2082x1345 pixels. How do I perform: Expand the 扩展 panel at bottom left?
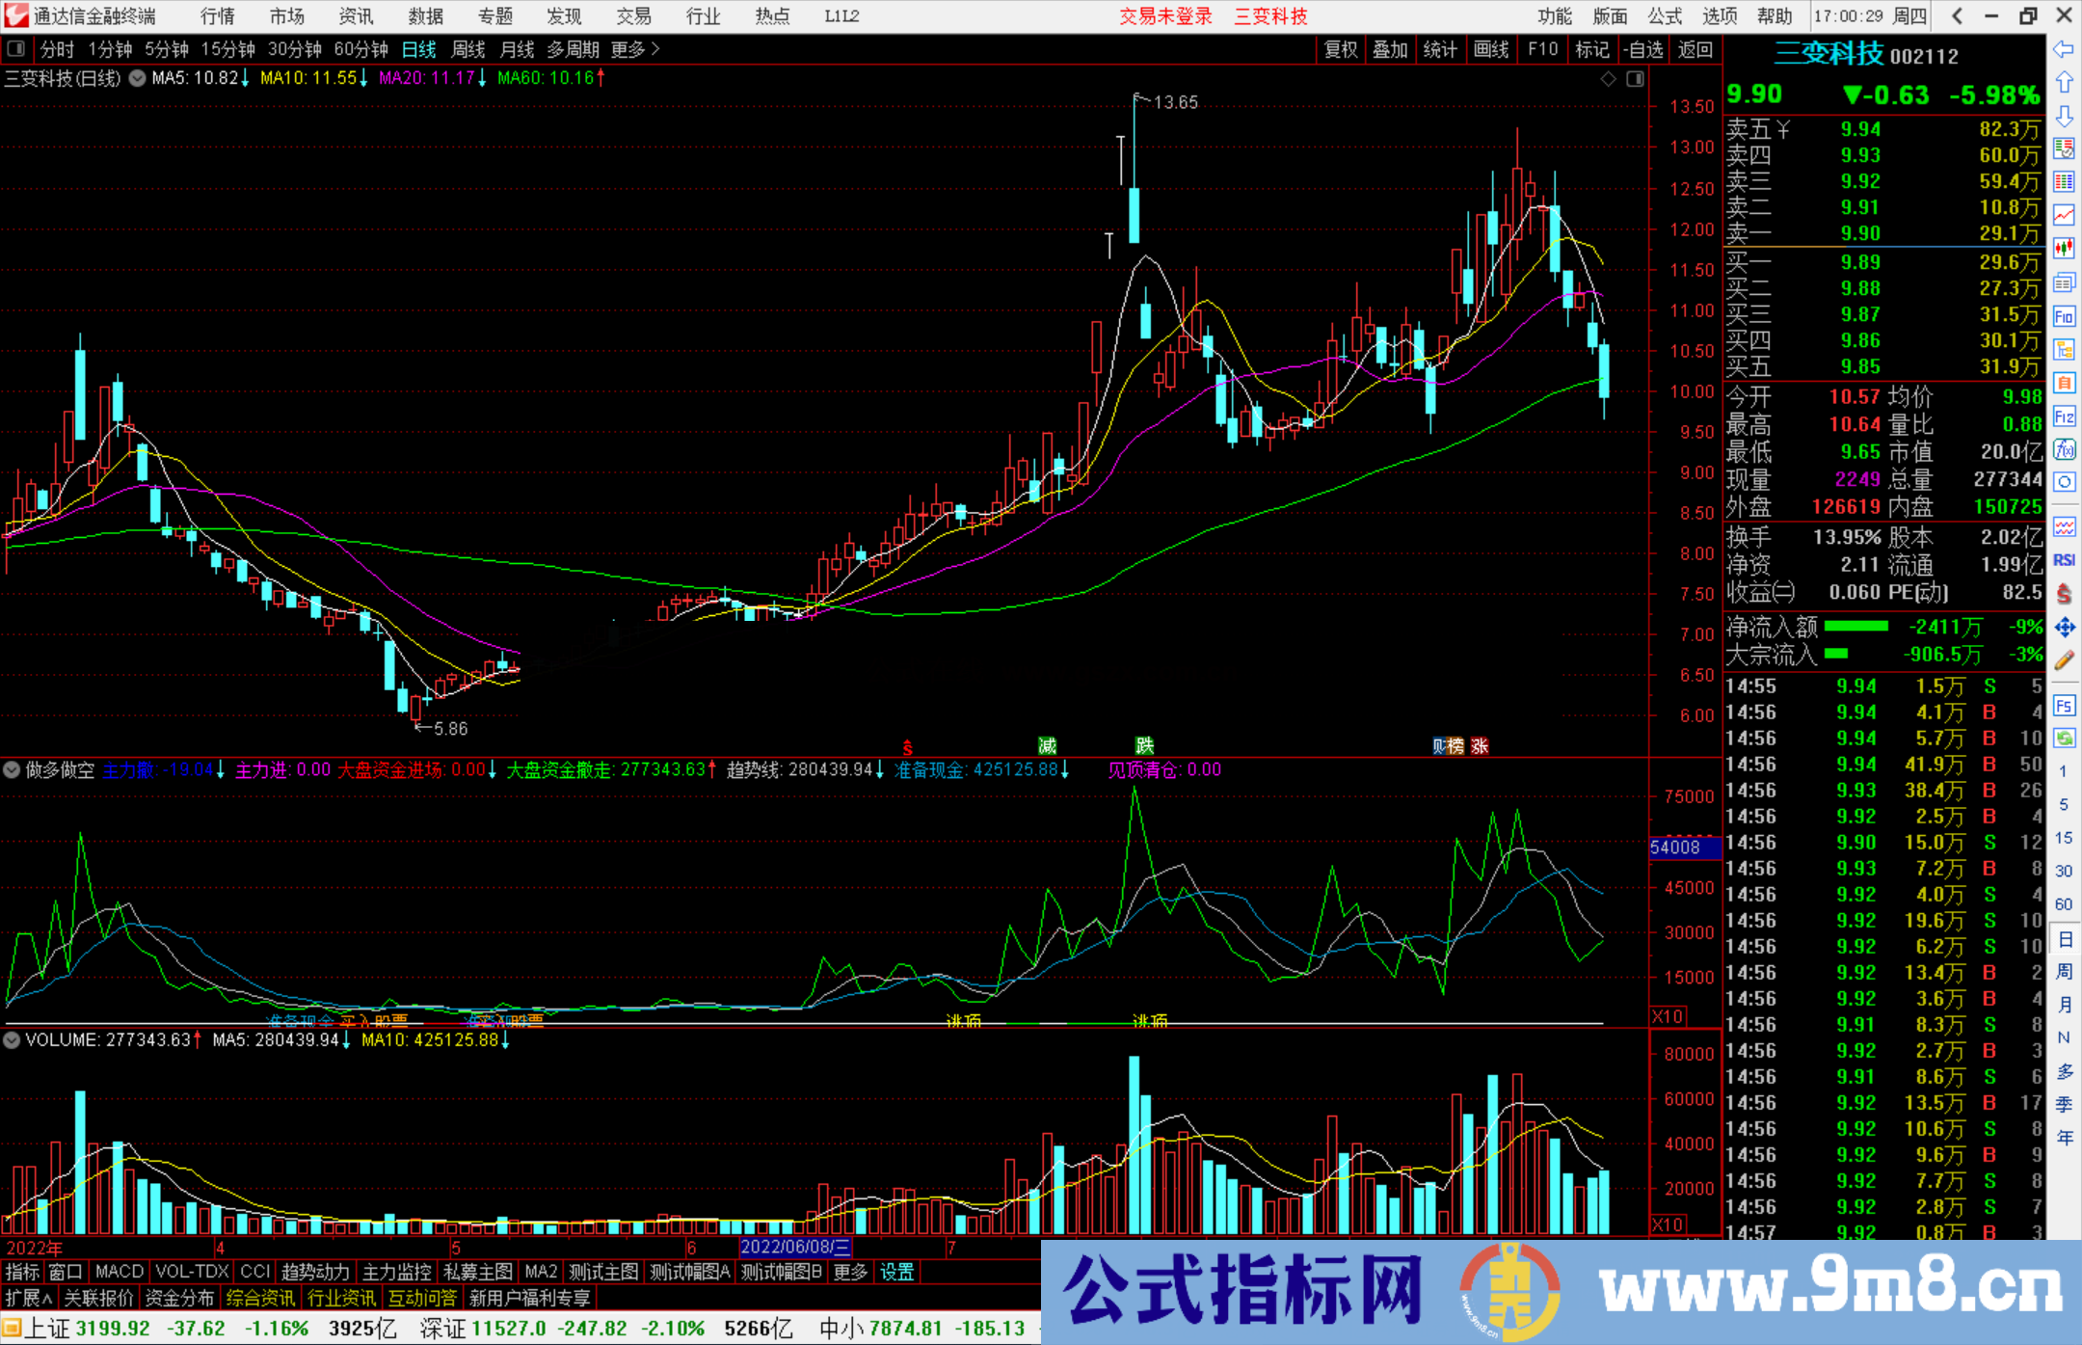pyautogui.click(x=26, y=1297)
